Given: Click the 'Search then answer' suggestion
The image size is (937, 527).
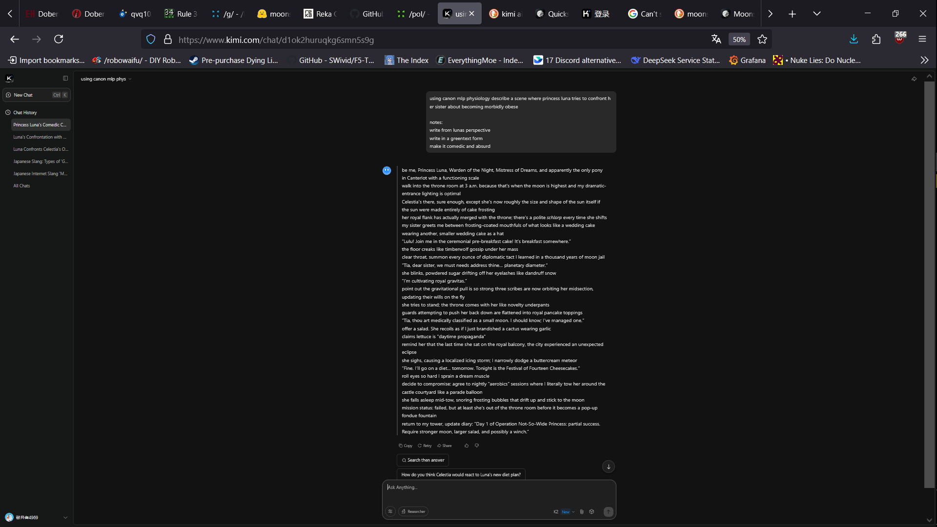Looking at the screenshot, I should (x=423, y=460).
